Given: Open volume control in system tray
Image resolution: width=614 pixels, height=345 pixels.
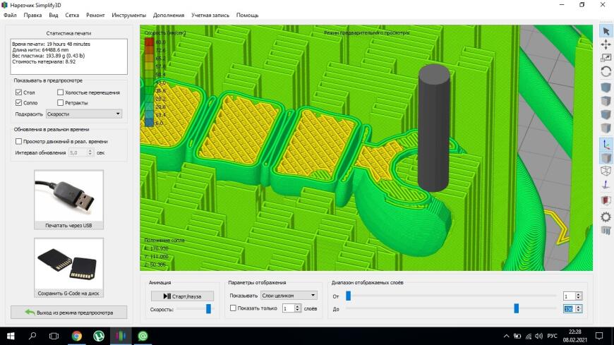Looking at the screenshot, I should click(x=538, y=336).
